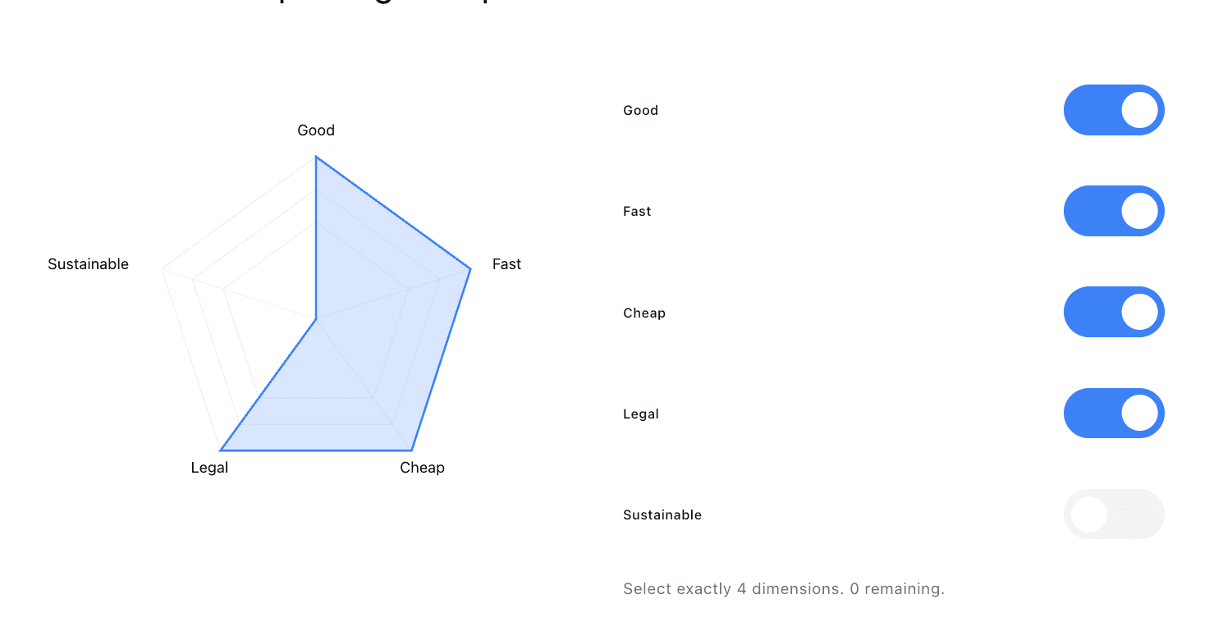Click the 'Select exactly 4 dimensions' helper text
This screenshot has width=1223, height=622.
[x=783, y=588]
